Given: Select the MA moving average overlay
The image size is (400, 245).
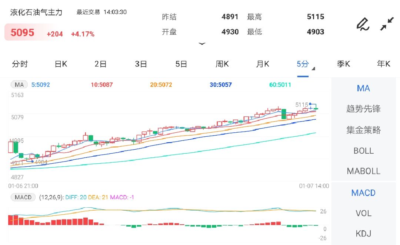Looking at the screenshot, I should click(x=363, y=88).
